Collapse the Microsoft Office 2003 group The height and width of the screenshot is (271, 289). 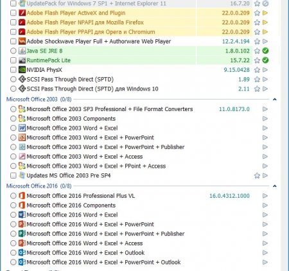[x=274, y=100]
